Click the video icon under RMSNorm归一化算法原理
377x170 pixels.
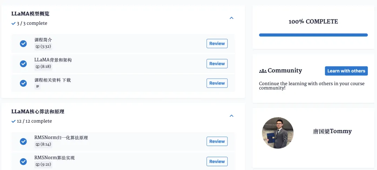pyautogui.click(x=37, y=145)
